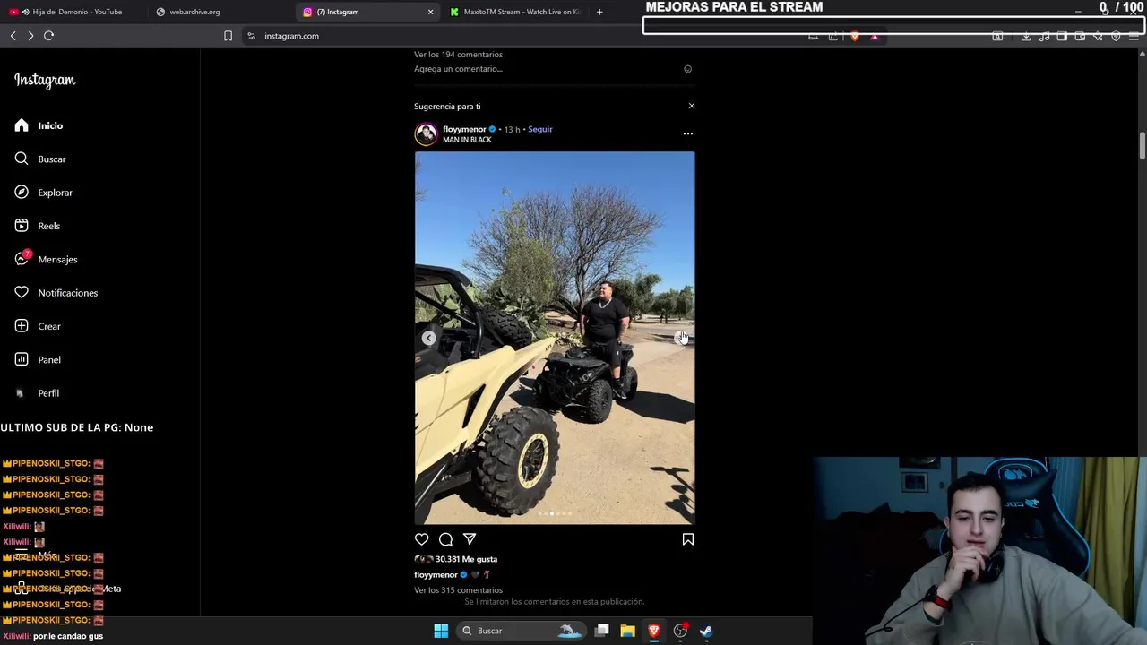This screenshot has height=645, width=1147.
Task: Open Mensajes with 7 unread badge
Action: pyautogui.click(x=46, y=259)
